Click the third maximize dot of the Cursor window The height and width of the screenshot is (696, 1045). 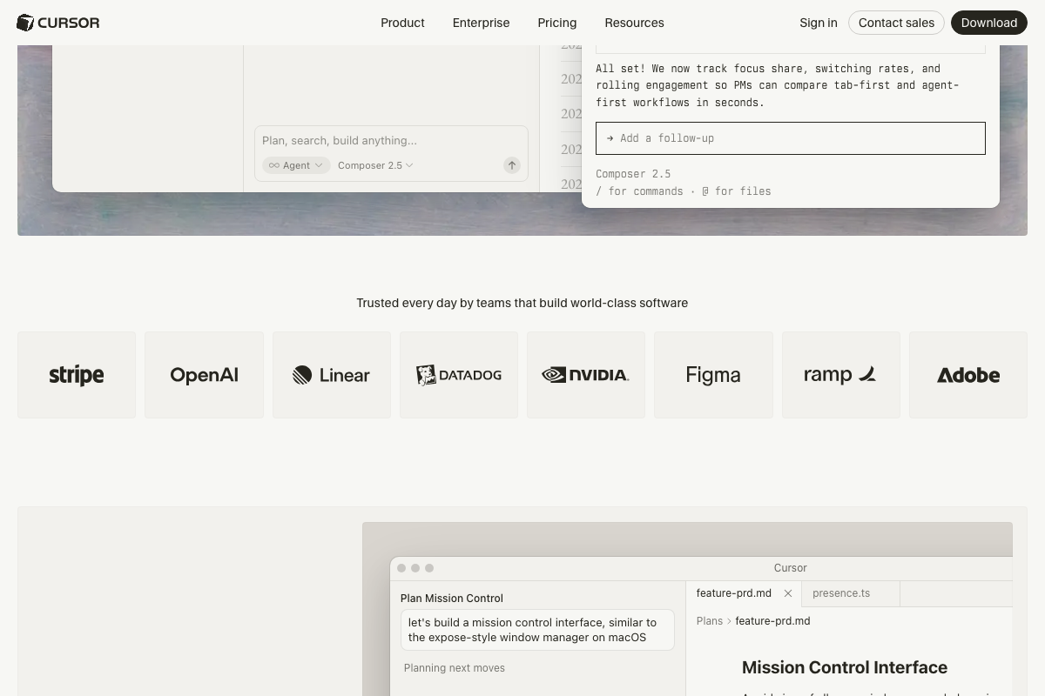(429, 568)
